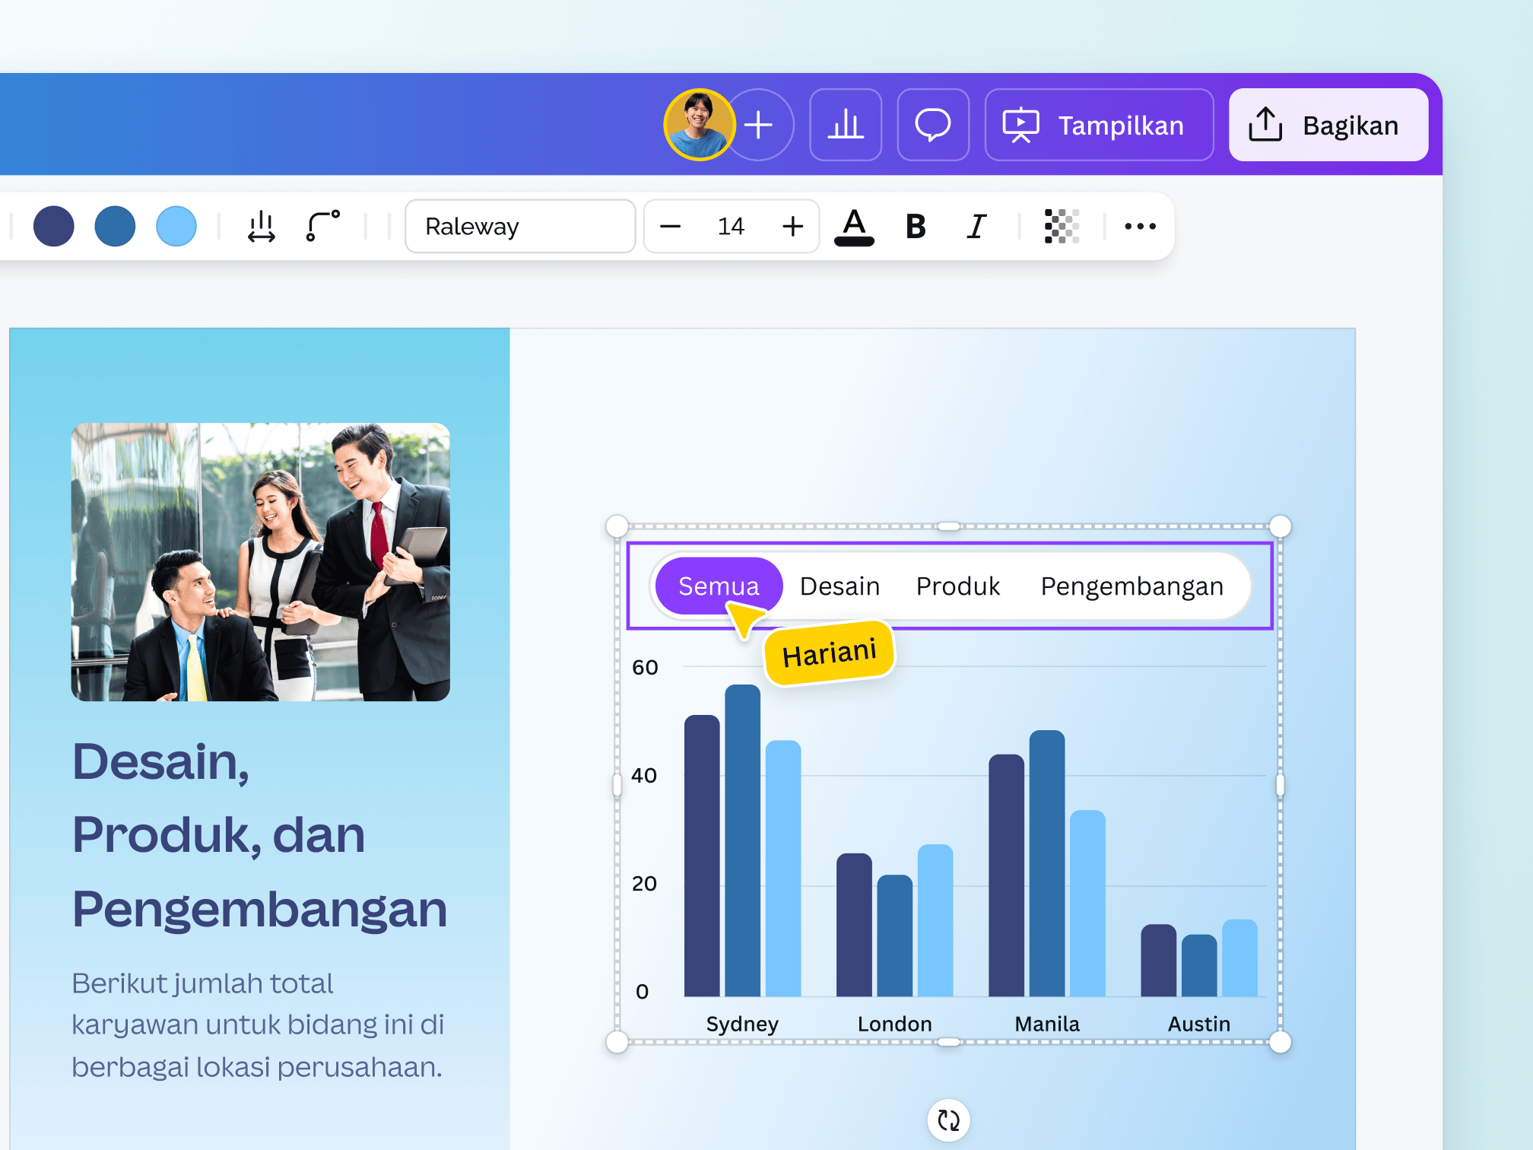Screen dimensions: 1533x1150
Task: Click the transparency checkerboard icon
Action: click(x=1062, y=226)
